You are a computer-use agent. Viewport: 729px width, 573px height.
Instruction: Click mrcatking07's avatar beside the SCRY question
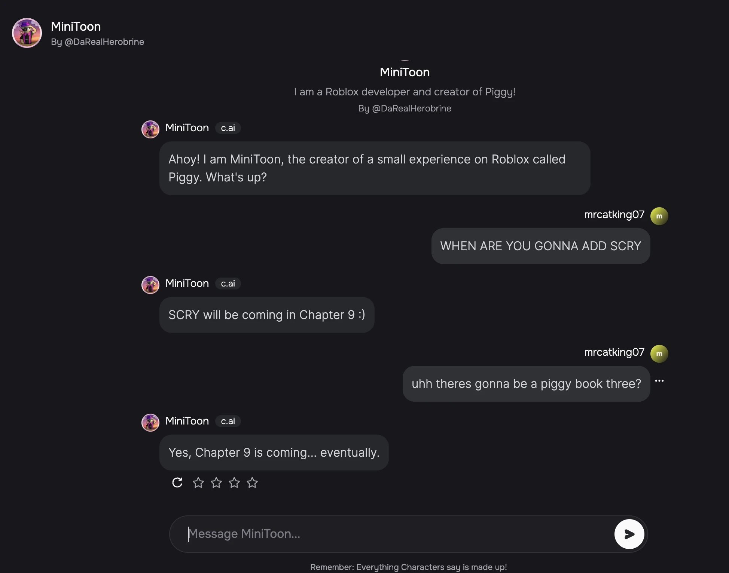pyautogui.click(x=659, y=216)
